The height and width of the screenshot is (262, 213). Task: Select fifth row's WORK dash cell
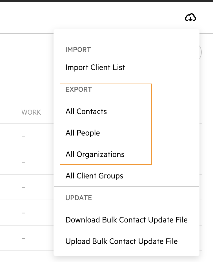click(23, 238)
